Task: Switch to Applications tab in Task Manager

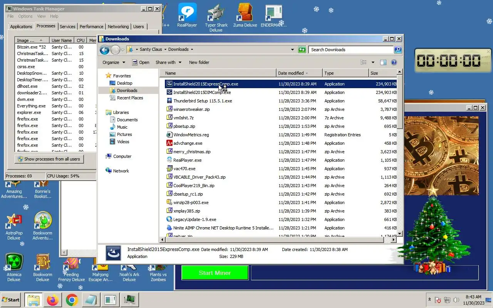Action: point(21,27)
